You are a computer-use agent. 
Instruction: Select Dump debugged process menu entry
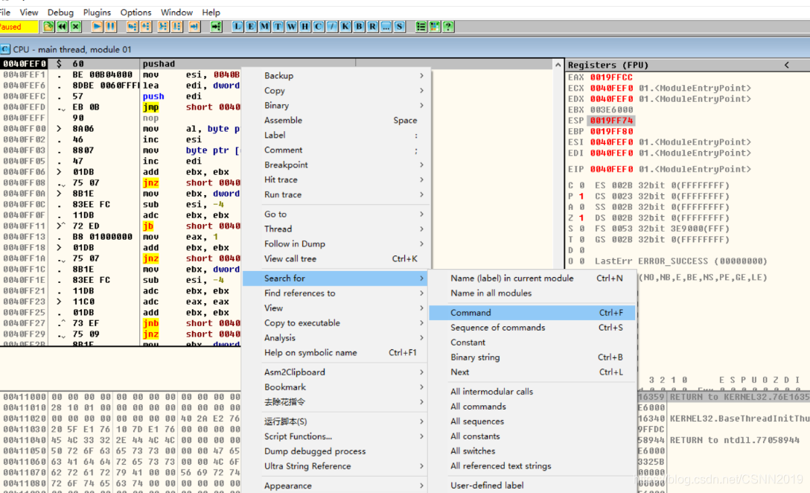tap(337, 451)
